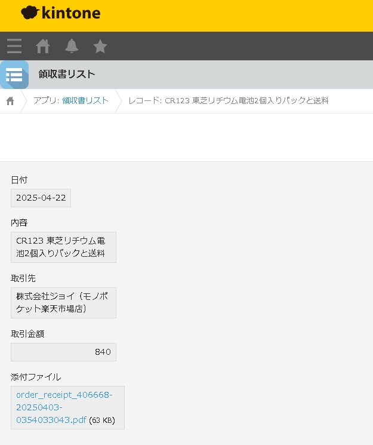Click the 内容 field label
This screenshot has width=373, height=445.
[19, 223]
